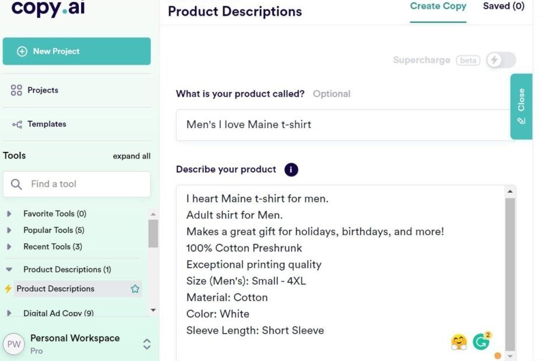Image resolution: width=542 pixels, height=361 pixels.
Task: Click the magnifier icon in Find a tool
Action: tap(16, 184)
